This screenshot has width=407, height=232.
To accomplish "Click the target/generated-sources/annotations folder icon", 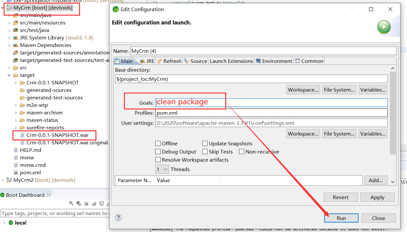I will coord(16,52).
